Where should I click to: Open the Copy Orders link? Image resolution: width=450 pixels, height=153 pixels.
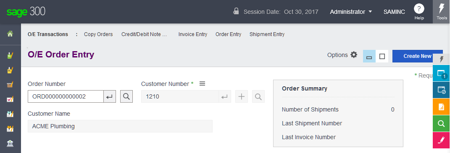click(x=98, y=34)
